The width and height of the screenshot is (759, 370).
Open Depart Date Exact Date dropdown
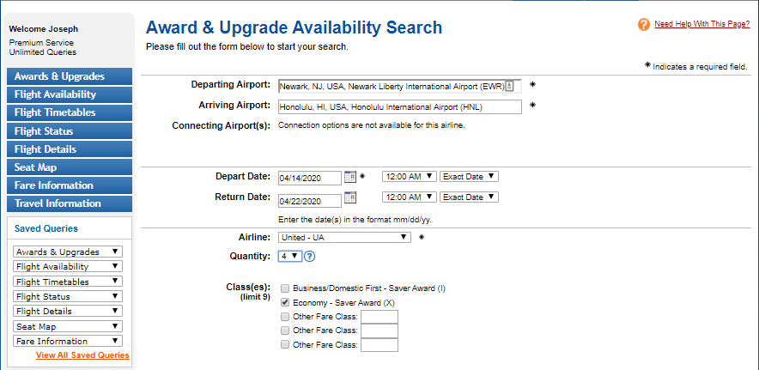[469, 177]
